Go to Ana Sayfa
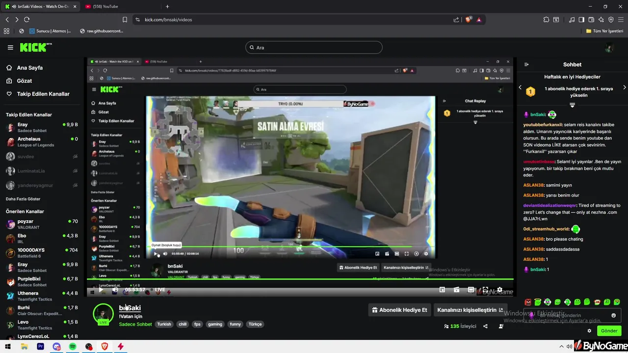This screenshot has width=628, height=353. coord(25,68)
